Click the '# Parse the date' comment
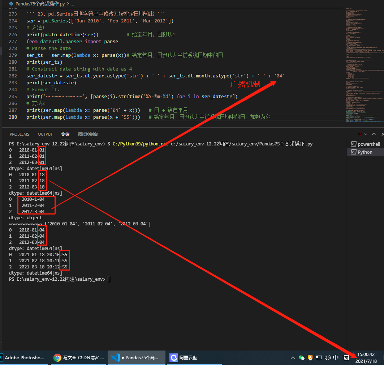The width and height of the screenshot is (384, 365). 49,48
